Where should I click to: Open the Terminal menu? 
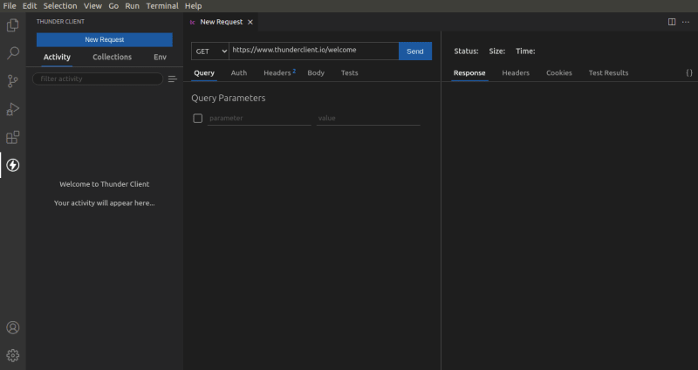(162, 6)
